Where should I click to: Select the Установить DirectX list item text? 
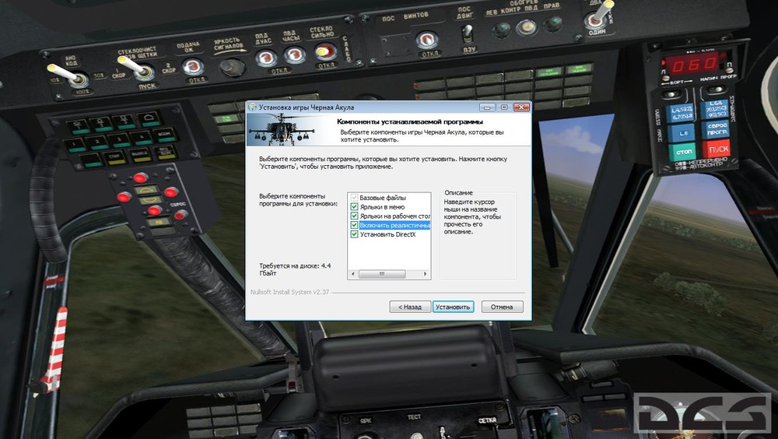click(x=388, y=234)
